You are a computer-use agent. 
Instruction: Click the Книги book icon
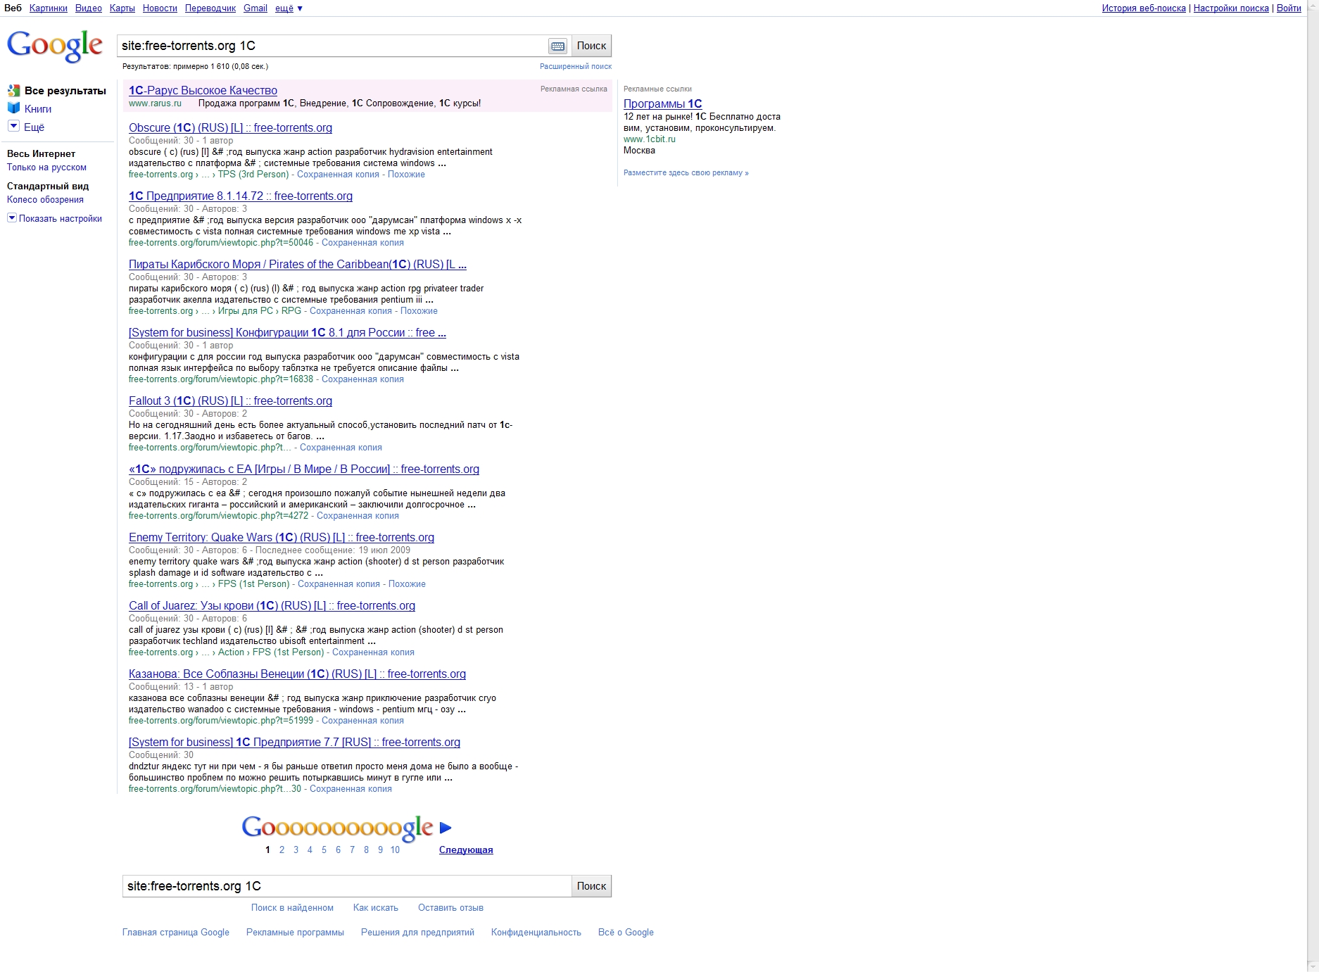[13, 108]
